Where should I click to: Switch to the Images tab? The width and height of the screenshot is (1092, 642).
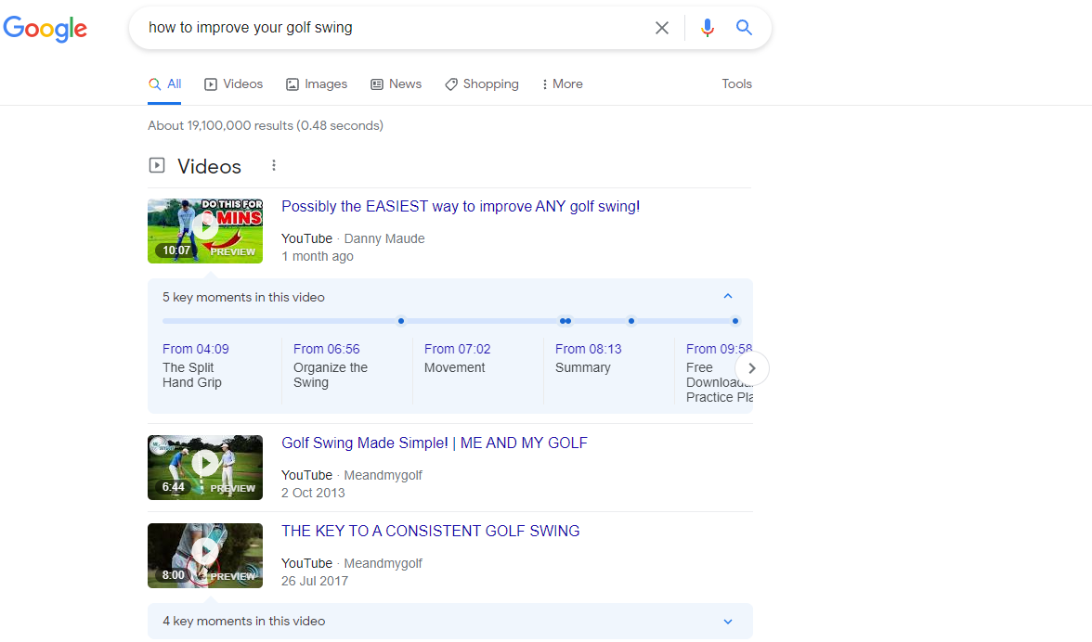(x=316, y=84)
